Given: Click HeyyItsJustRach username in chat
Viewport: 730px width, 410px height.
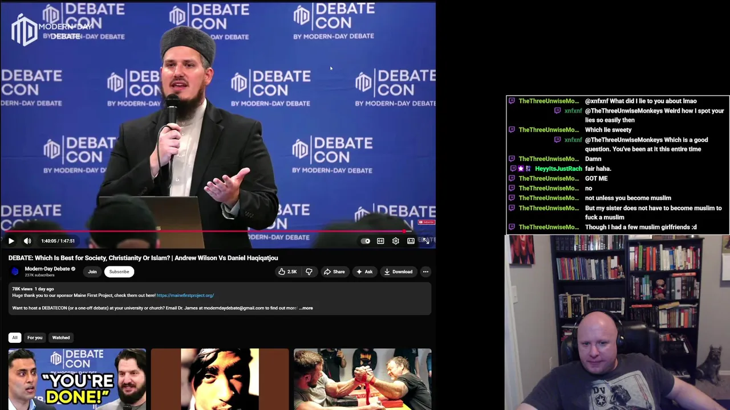Looking at the screenshot, I should point(558,169).
